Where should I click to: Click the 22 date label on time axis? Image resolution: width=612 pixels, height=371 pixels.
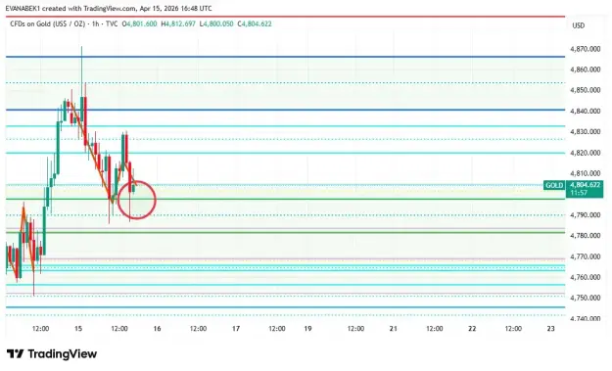pos(472,329)
